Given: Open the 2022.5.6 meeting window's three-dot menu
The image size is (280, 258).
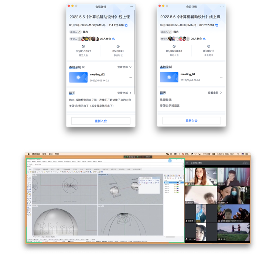Looking at the screenshot, I should pos(222,7).
